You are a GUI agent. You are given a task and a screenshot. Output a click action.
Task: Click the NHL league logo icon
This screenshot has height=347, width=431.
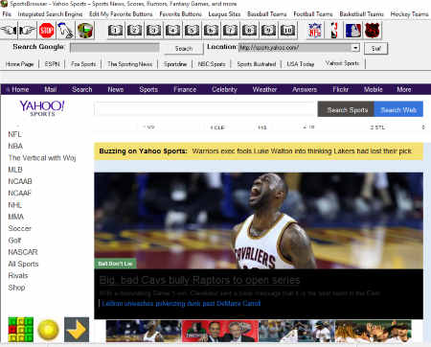tap(372, 31)
